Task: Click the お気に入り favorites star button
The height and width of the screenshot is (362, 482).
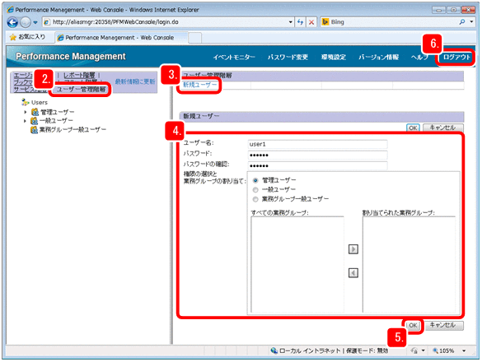Action: 27,37
